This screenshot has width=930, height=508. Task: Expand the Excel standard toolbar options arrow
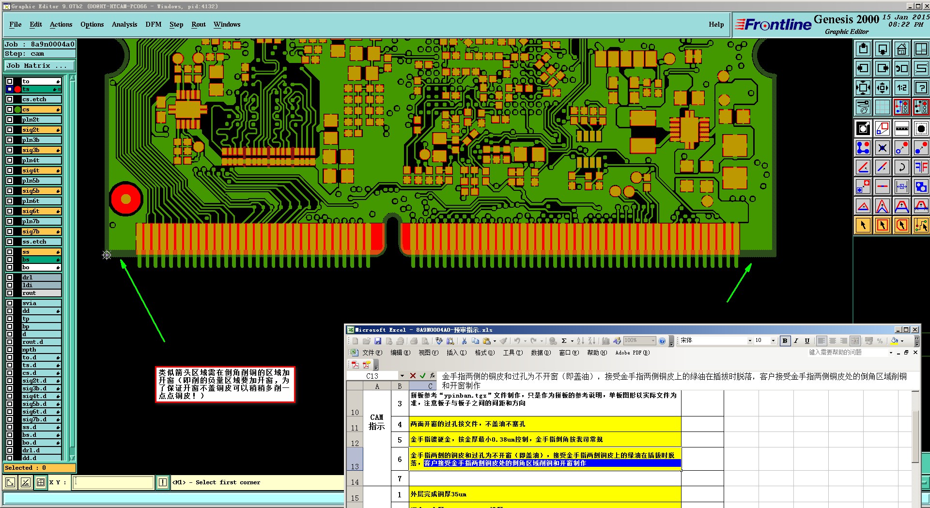671,342
